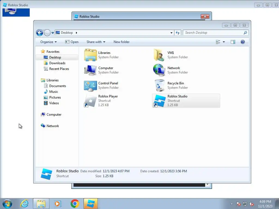The width and height of the screenshot is (279, 209).
Task: Change the view with the views icon
Action: click(x=218, y=42)
